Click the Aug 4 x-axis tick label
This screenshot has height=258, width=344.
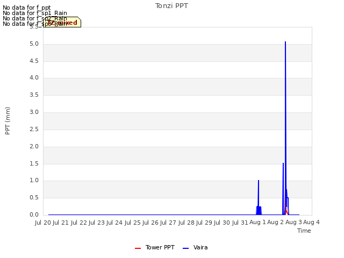[311, 223]
